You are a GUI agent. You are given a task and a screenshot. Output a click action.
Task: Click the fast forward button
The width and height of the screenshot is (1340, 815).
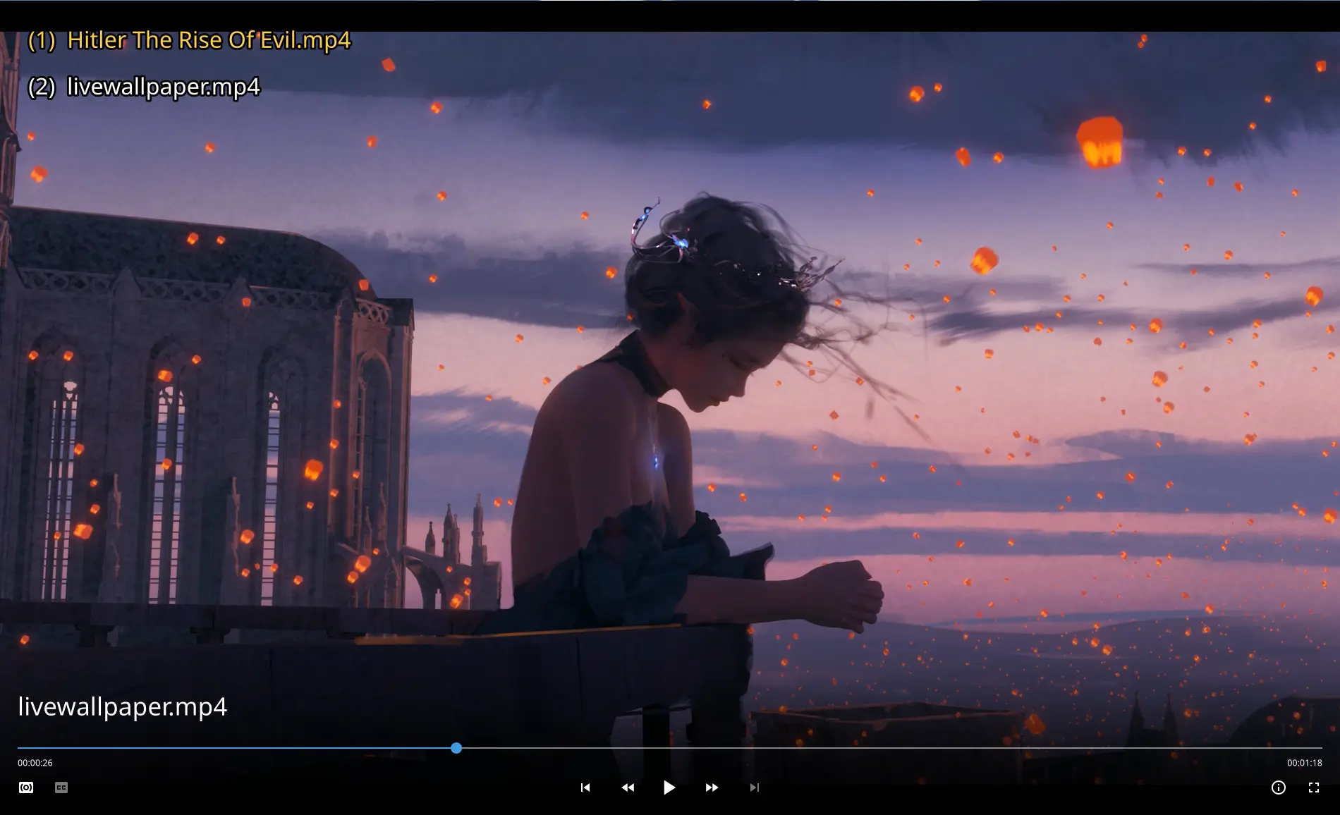[x=712, y=788]
